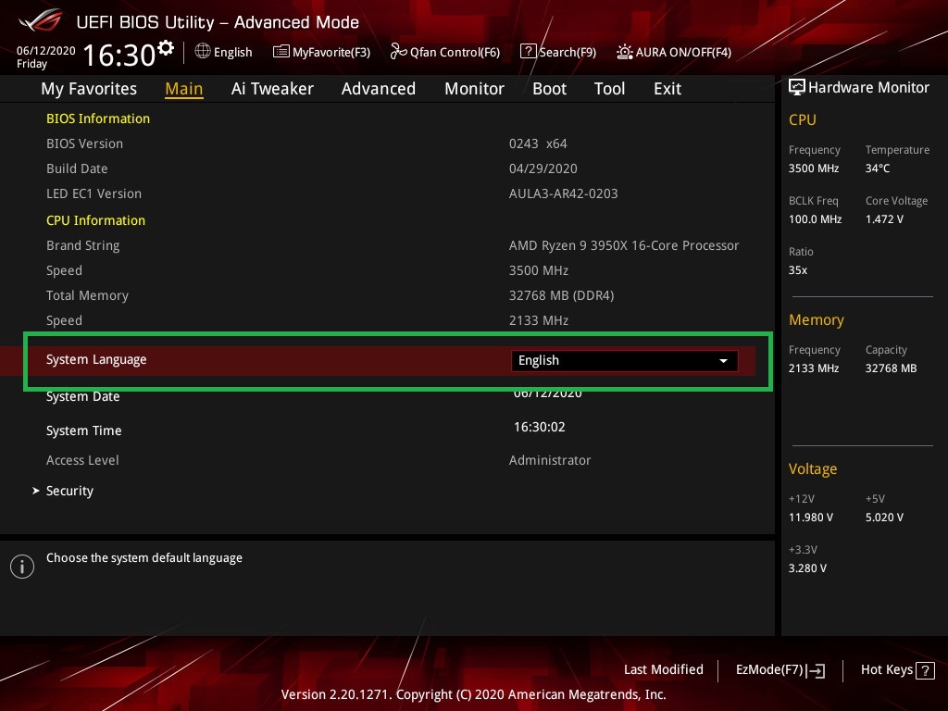Click MyFavorite(F3) label
This screenshot has width=948, height=711.
[331, 53]
